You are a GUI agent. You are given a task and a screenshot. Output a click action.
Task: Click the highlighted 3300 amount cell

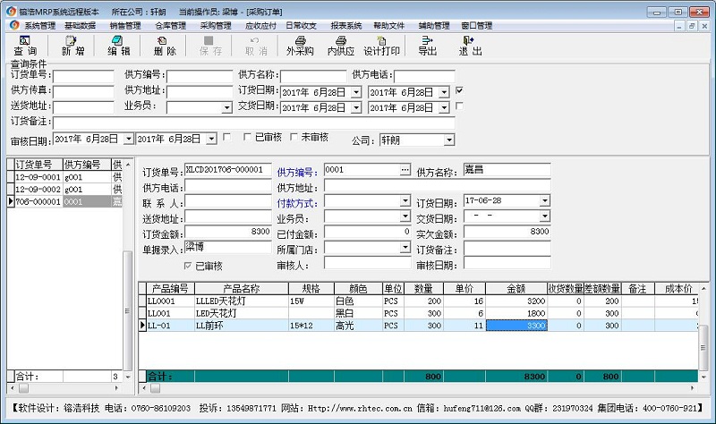click(x=516, y=326)
